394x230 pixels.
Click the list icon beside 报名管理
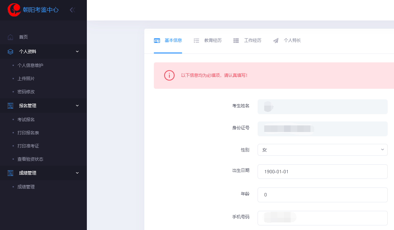pyautogui.click(x=11, y=106)
